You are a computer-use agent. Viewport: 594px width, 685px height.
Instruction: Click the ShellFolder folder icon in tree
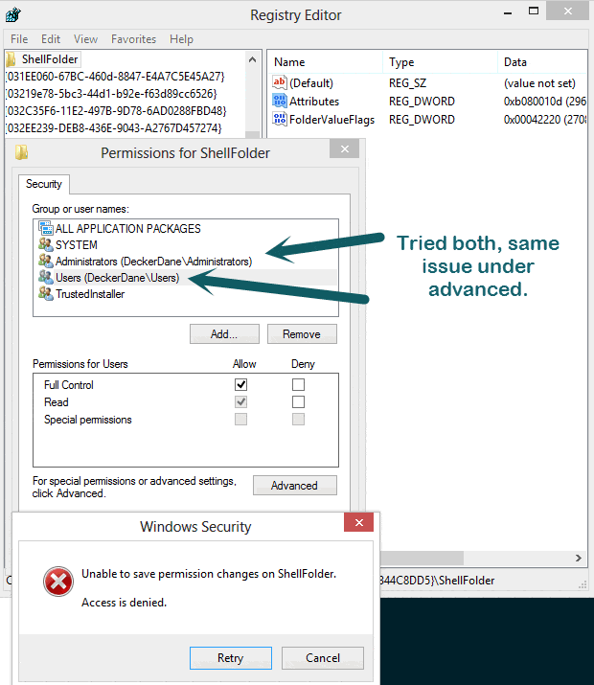point(11,59)
